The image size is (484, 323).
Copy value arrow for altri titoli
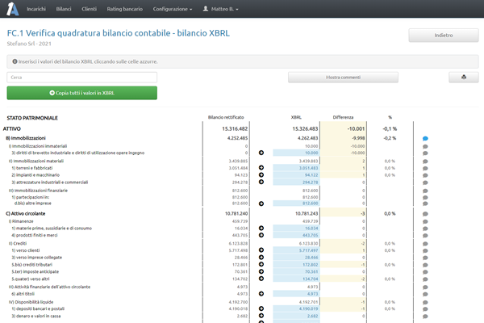click(261, 294)
